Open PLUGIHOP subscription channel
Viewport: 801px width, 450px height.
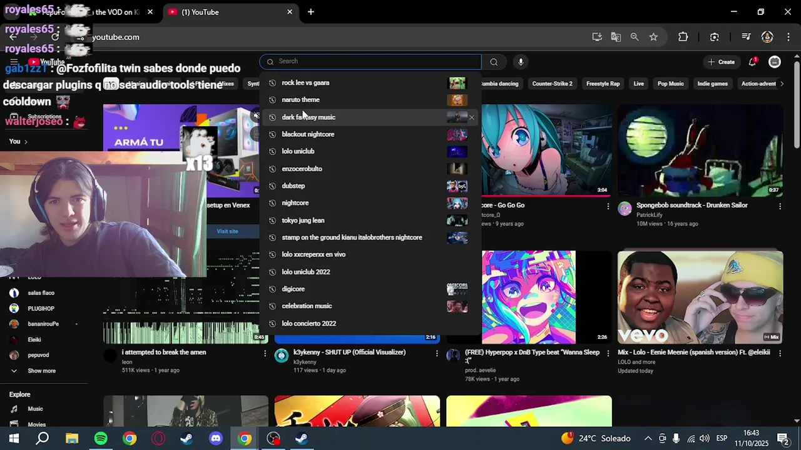point(41,309)
